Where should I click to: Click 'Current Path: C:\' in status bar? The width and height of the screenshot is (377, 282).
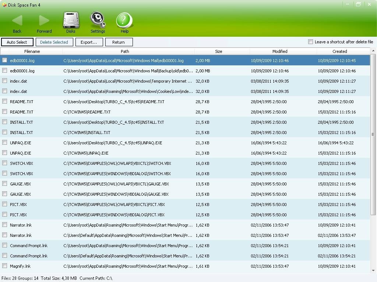[x=96, y=278]
